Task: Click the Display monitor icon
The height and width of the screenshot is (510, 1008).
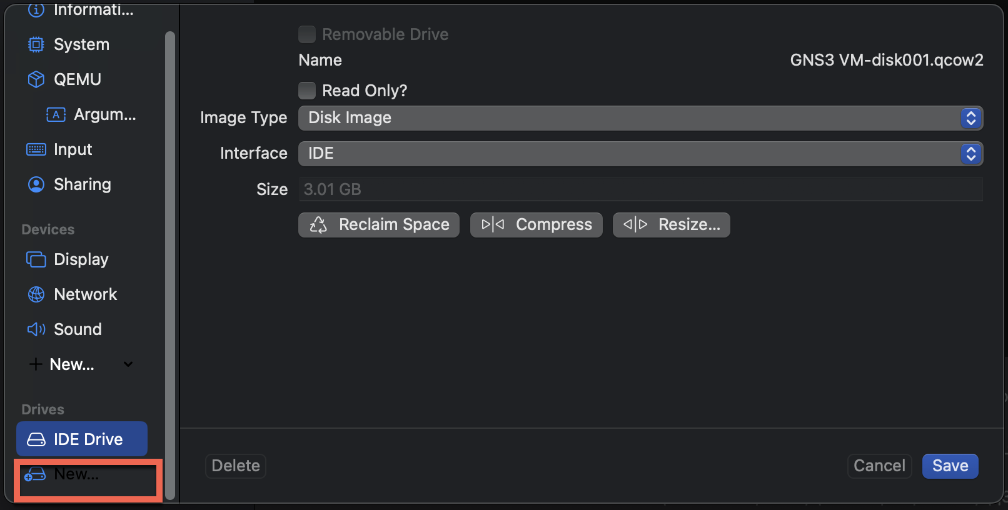Action: tap(36, 259)
